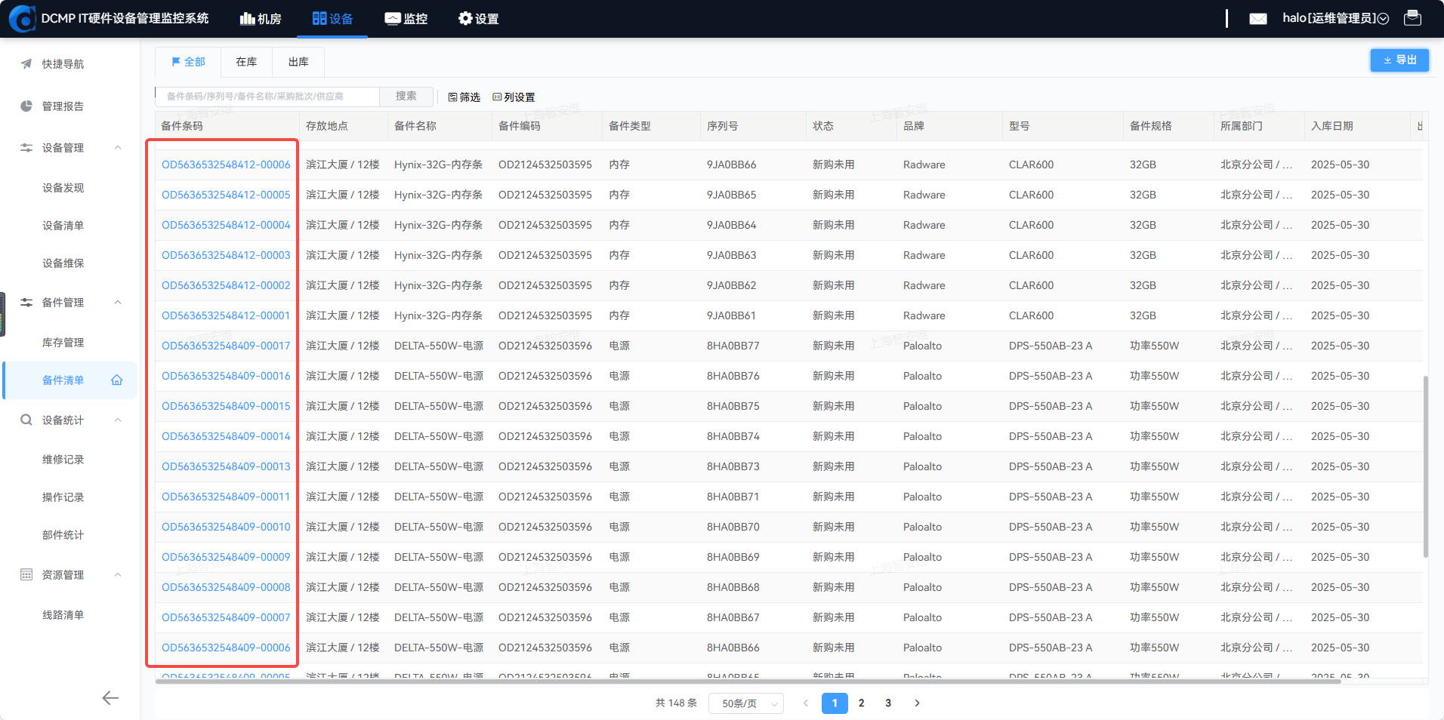
Task: Collapse the 设备管理 menu section
Action: (x=118, y=148)
